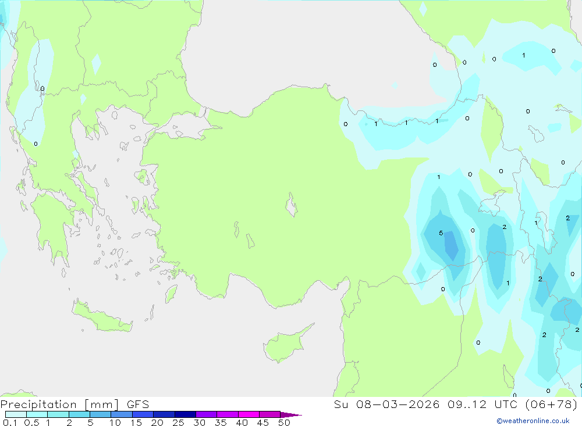Image resolution: width=582 pixels, height=426 pixels.
Task: Pick the 20–25 mm dark blue legend swatch
Action: tap(164, 414)
